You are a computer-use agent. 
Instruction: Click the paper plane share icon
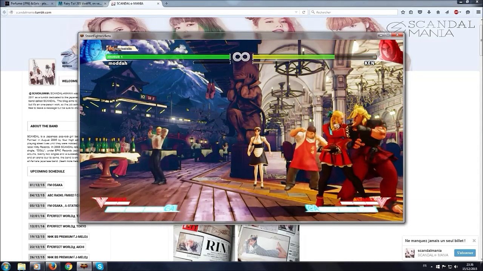pyautogui.click(x=447, y=12)
